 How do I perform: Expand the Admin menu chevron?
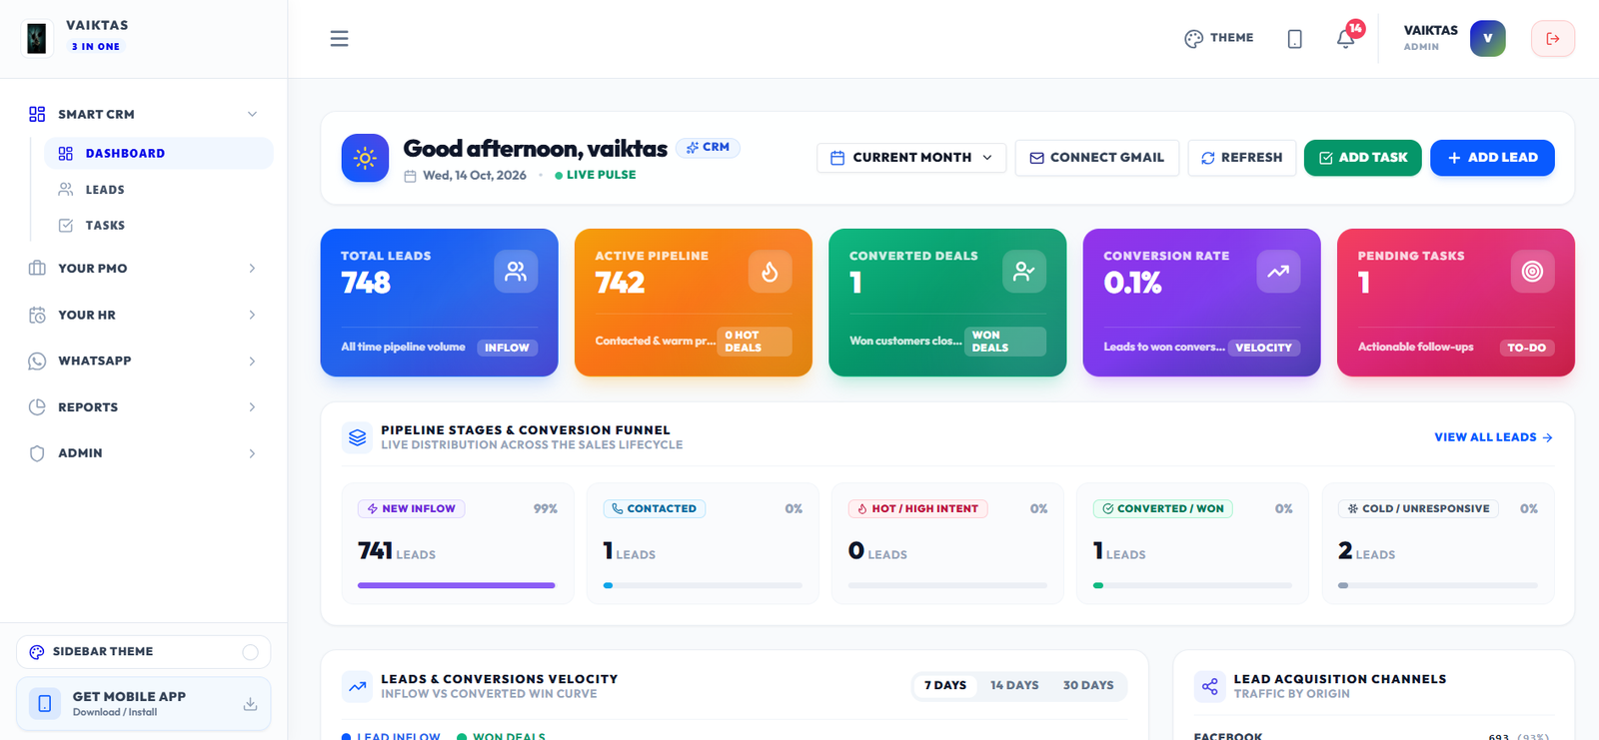pos(252,453)
